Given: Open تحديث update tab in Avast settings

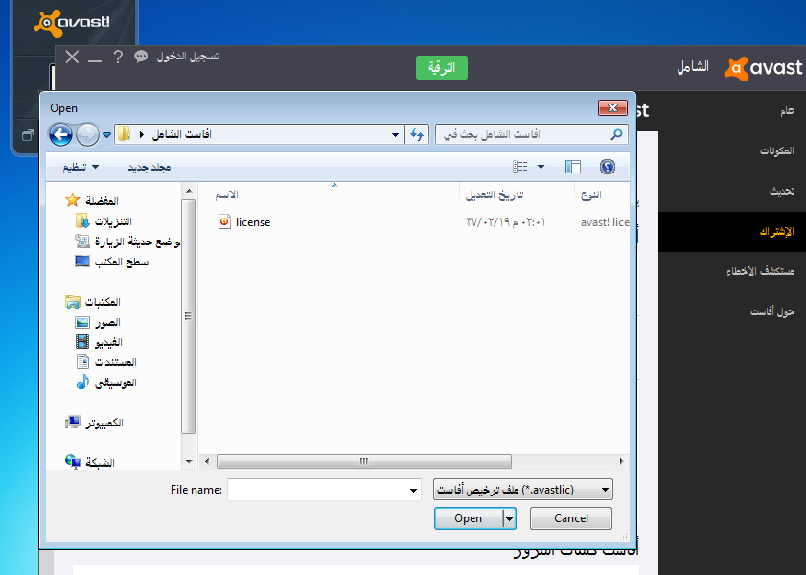Looking at the screenshot, I should coord(782,192).
